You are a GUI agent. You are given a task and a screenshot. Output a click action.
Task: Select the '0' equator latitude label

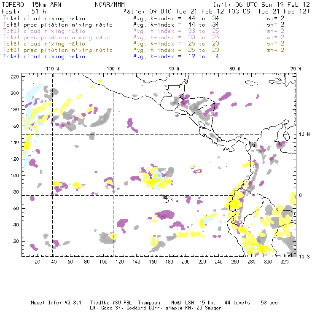tap(301, 195)
